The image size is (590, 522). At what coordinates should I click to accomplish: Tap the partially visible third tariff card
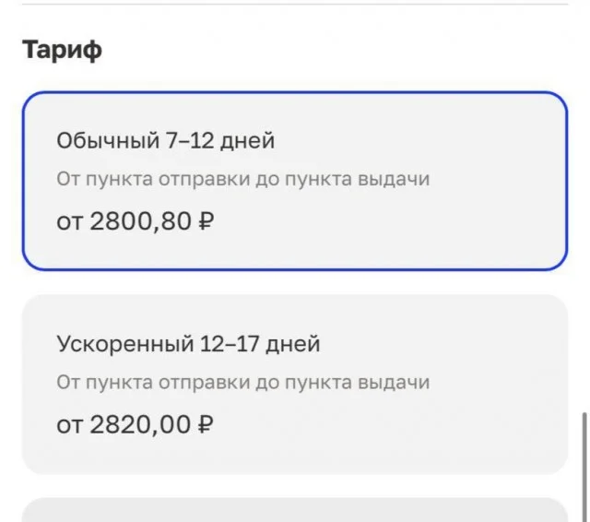[294, 511]
